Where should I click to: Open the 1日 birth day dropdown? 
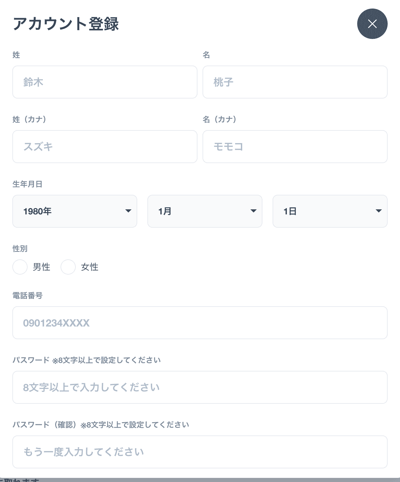330,211
